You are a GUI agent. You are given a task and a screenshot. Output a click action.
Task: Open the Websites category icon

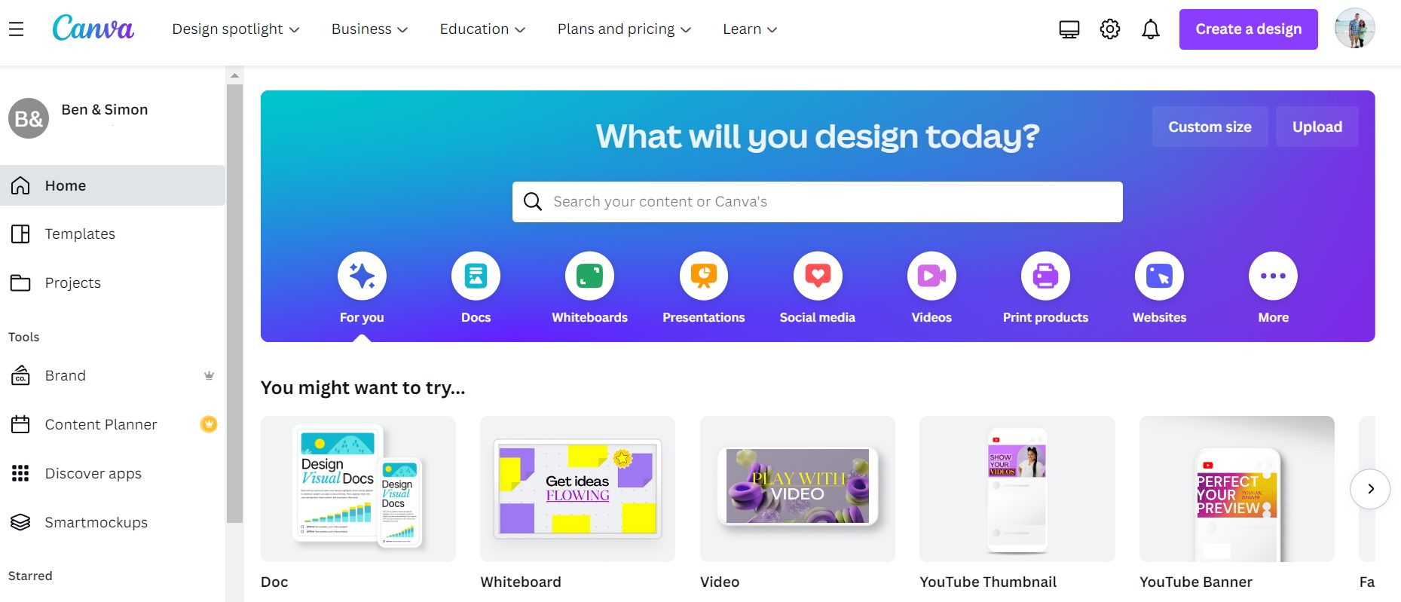pyautogui.click(x=1159, y=276)
